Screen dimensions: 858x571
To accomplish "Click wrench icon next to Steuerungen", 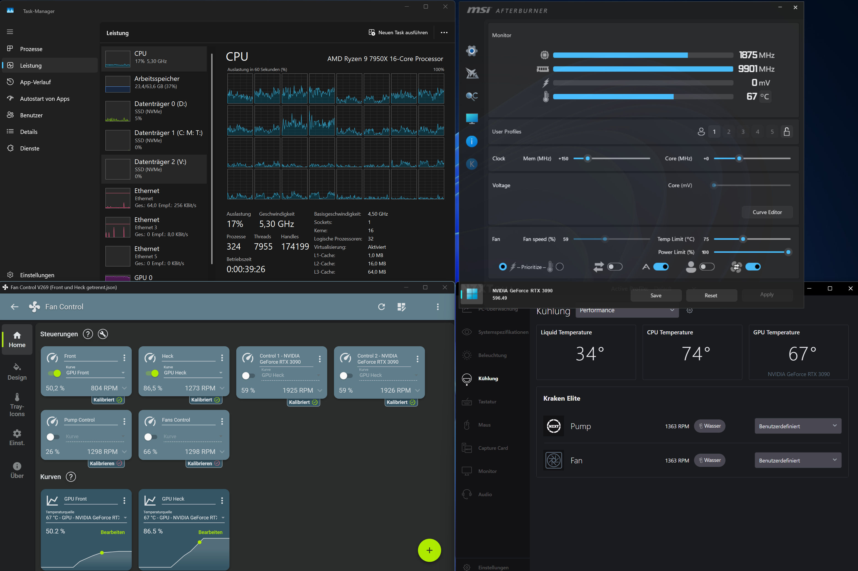I will coord(103,334).
